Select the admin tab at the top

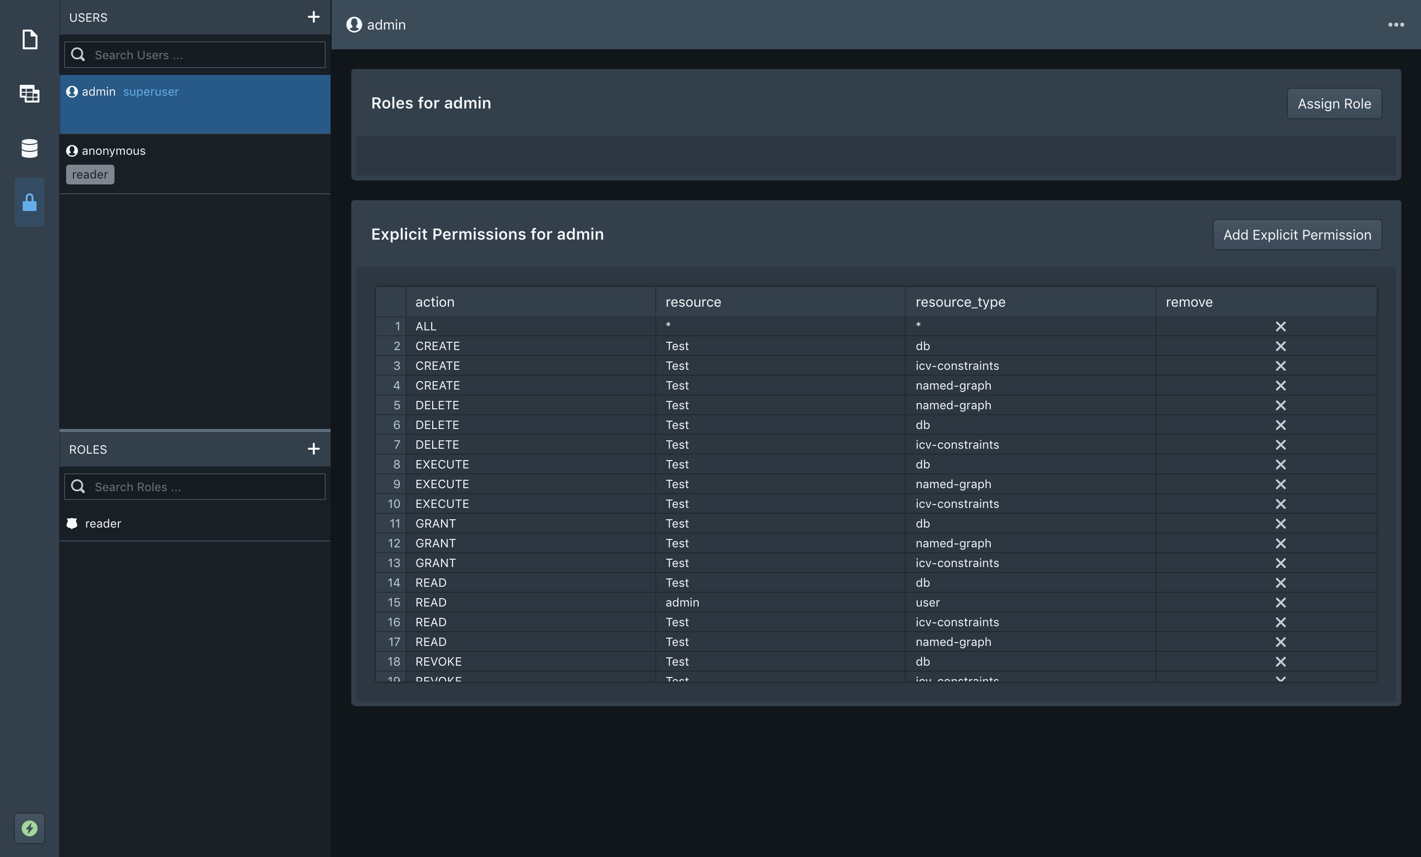[386, 25]
